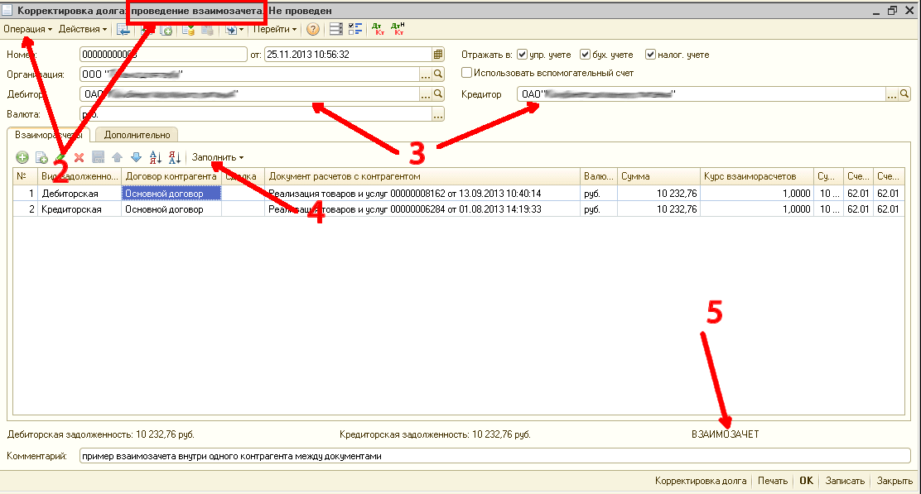Click the Кредитор magnifier open icon
This screenshot has width=921, height=494.
click(x=904, y=94)
